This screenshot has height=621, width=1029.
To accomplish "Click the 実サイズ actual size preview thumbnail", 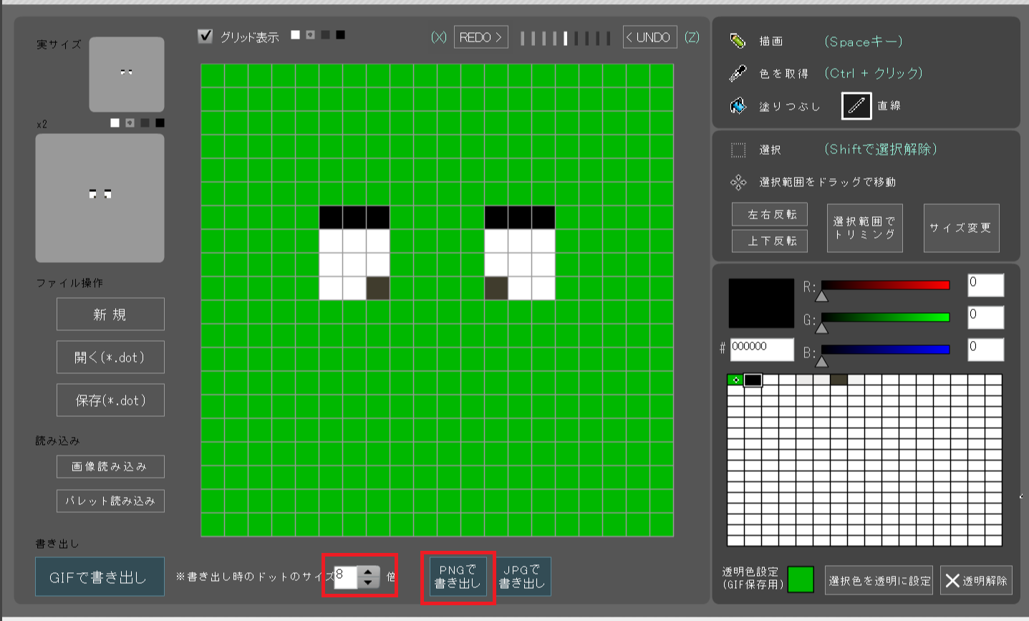I will 127,74.
